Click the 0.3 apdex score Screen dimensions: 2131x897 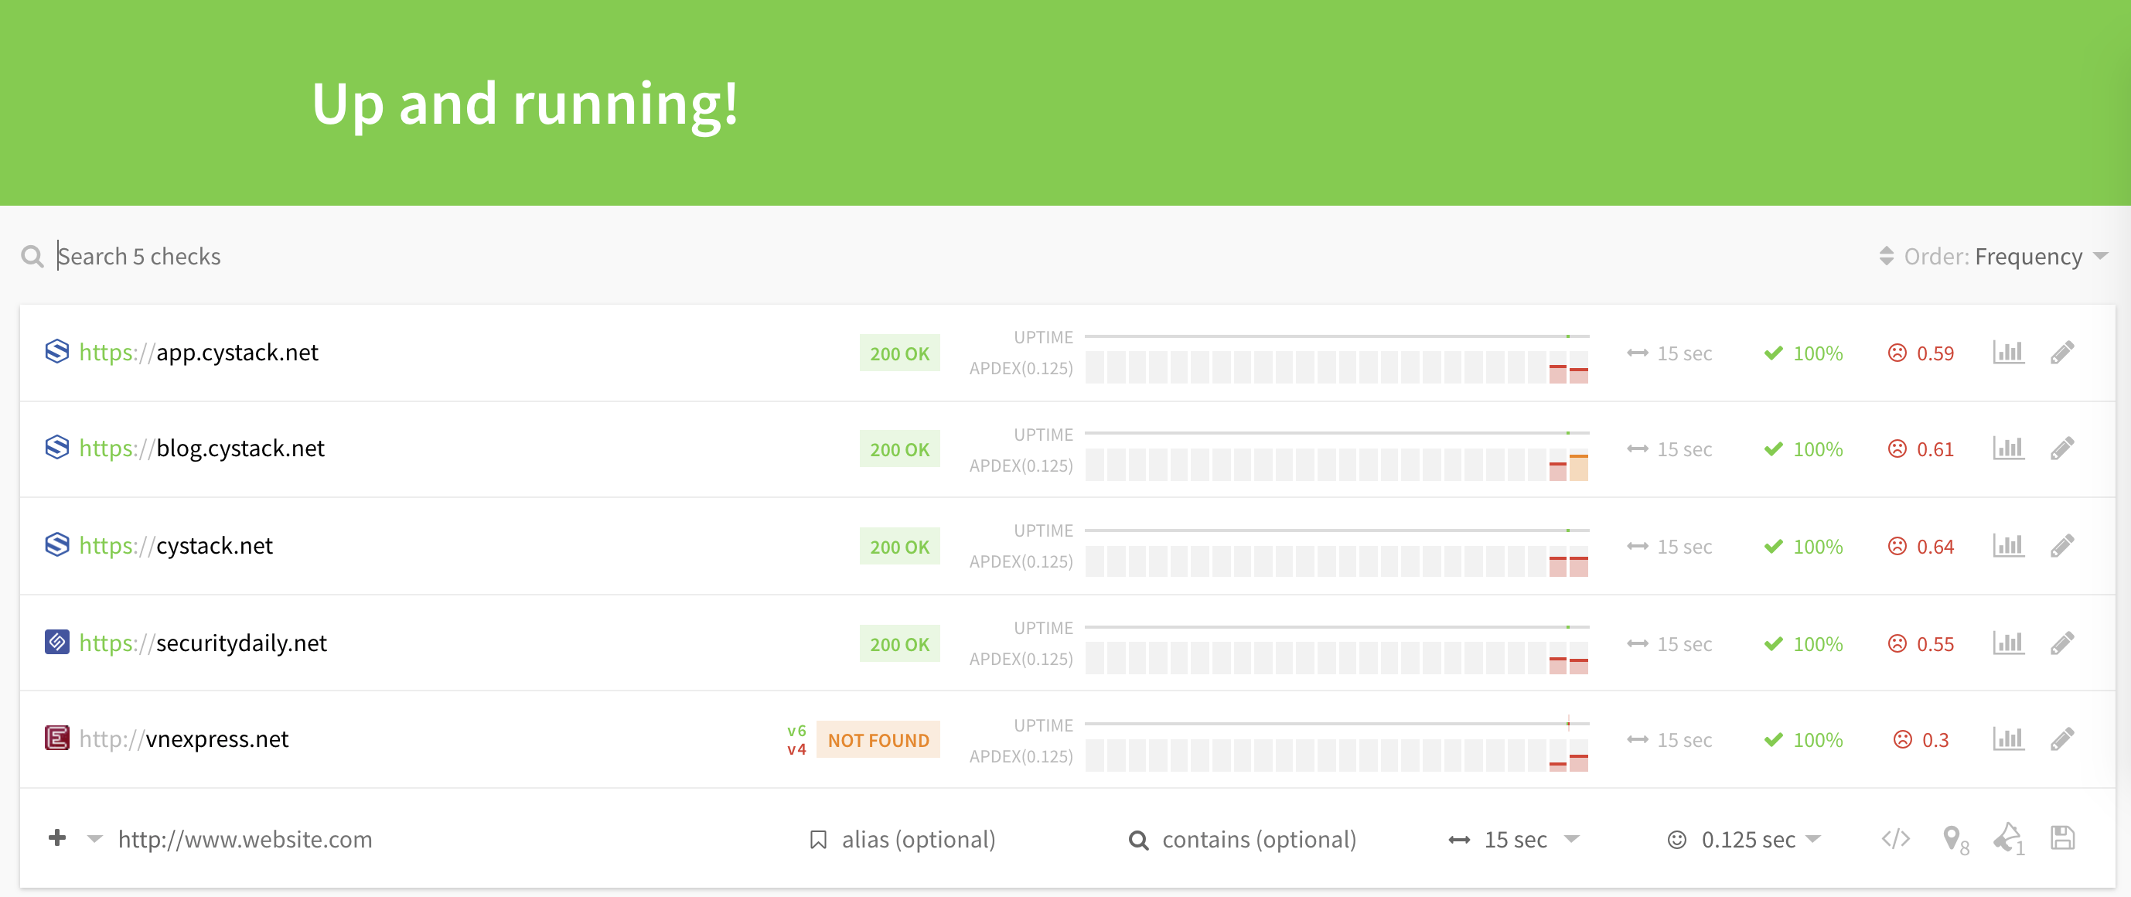pyautogui.click(x=1935, y=740)
